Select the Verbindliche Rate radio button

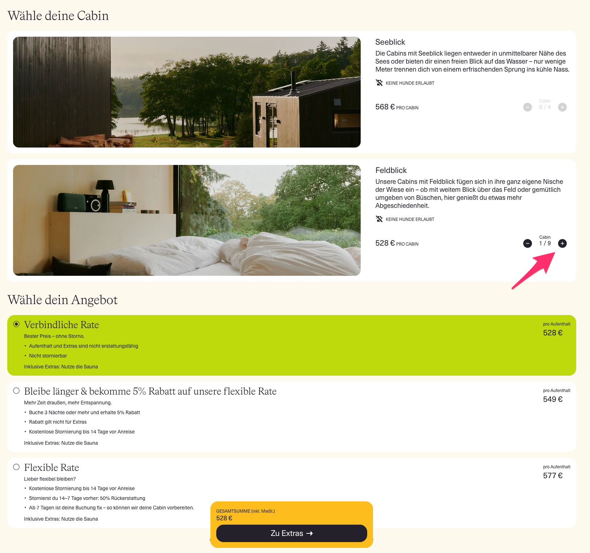16,324
